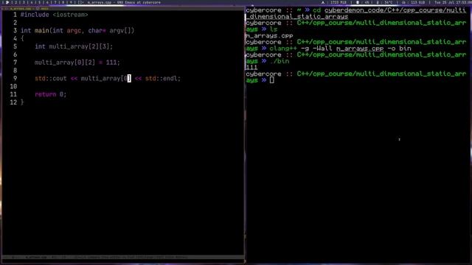The image size is (472, 265).
Task: Click 'return' keyword on line 11
Action: click(x=46, y=94)
